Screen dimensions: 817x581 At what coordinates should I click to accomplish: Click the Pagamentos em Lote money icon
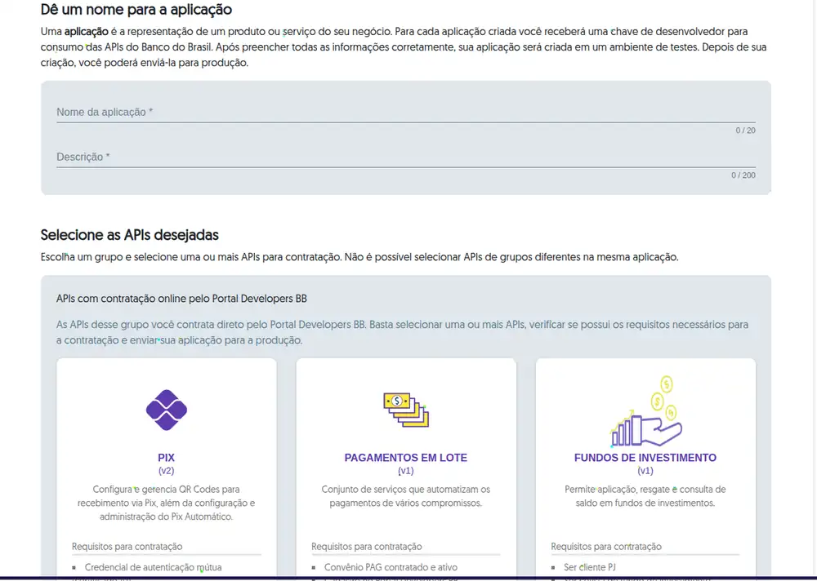(406, 410)
